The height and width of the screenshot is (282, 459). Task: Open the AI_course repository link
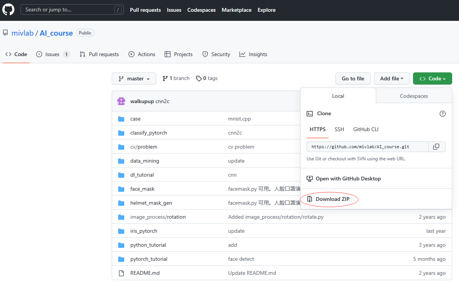click(56, 33)
